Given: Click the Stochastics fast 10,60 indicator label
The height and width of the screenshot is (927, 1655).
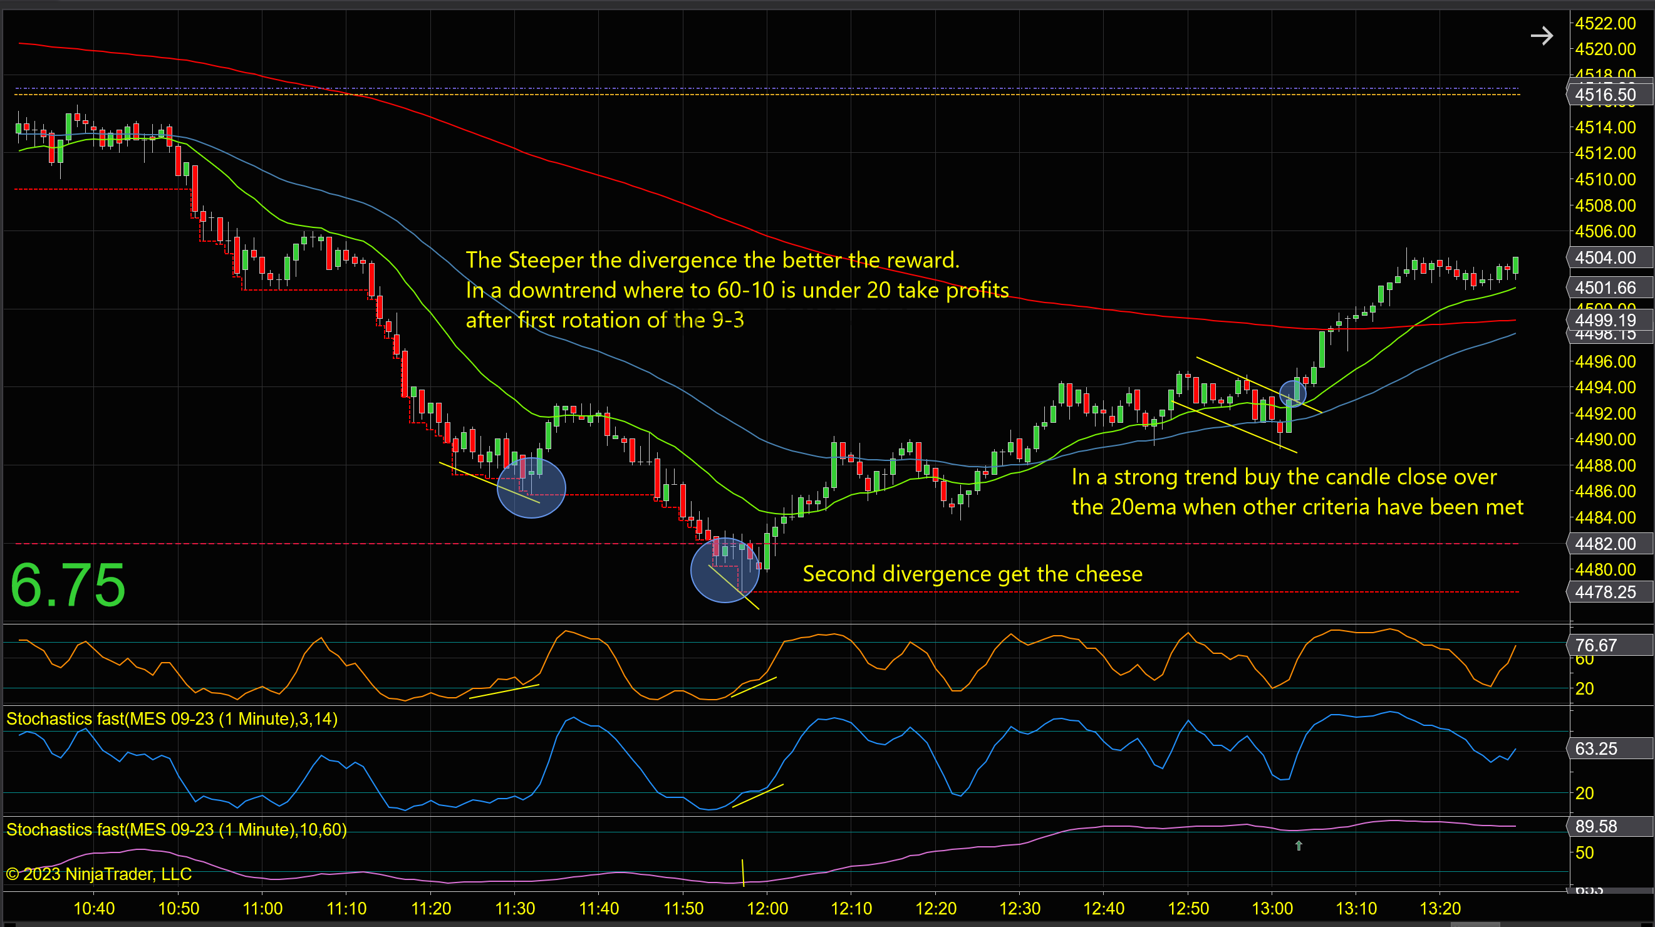Looking at the screenshot, I should pyautogui.click(x=177, y=830).
